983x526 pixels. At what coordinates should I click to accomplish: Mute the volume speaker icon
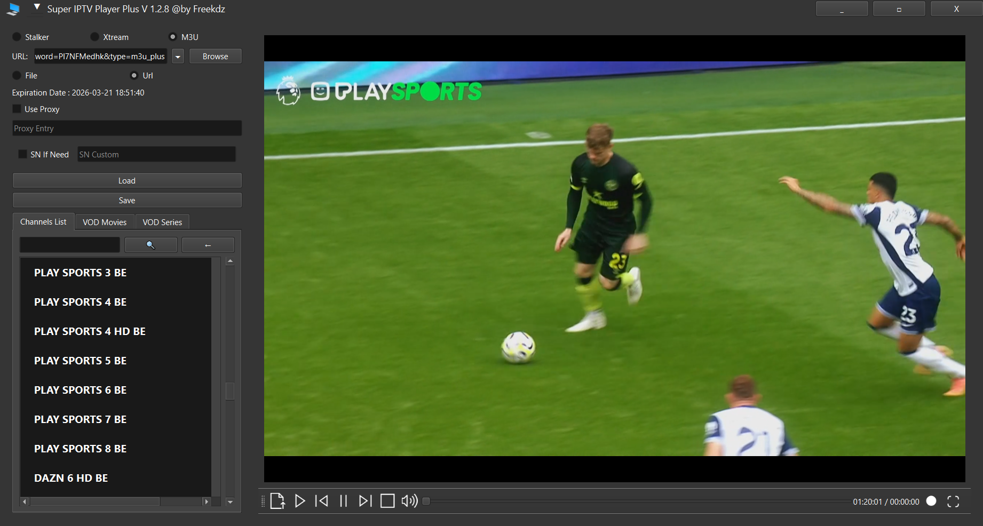pos(409,501)
